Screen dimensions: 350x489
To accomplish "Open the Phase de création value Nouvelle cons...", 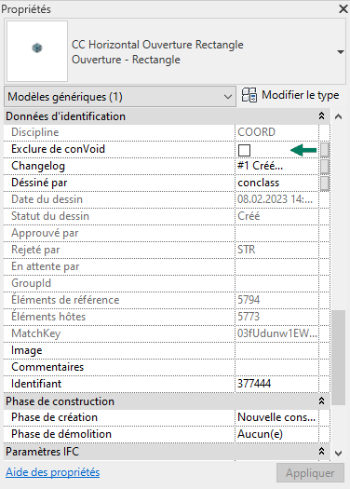I will click(x=276, y=417).
